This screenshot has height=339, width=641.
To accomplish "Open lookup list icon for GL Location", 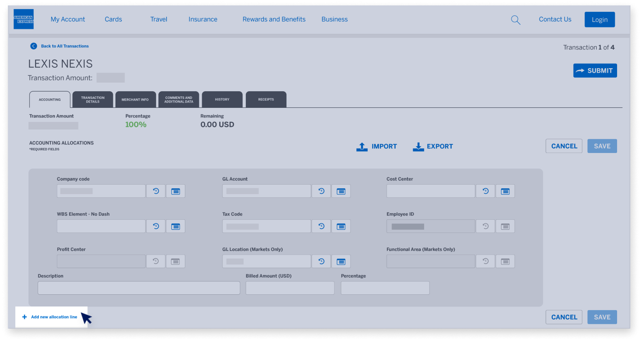I will [x=341, y=261].
